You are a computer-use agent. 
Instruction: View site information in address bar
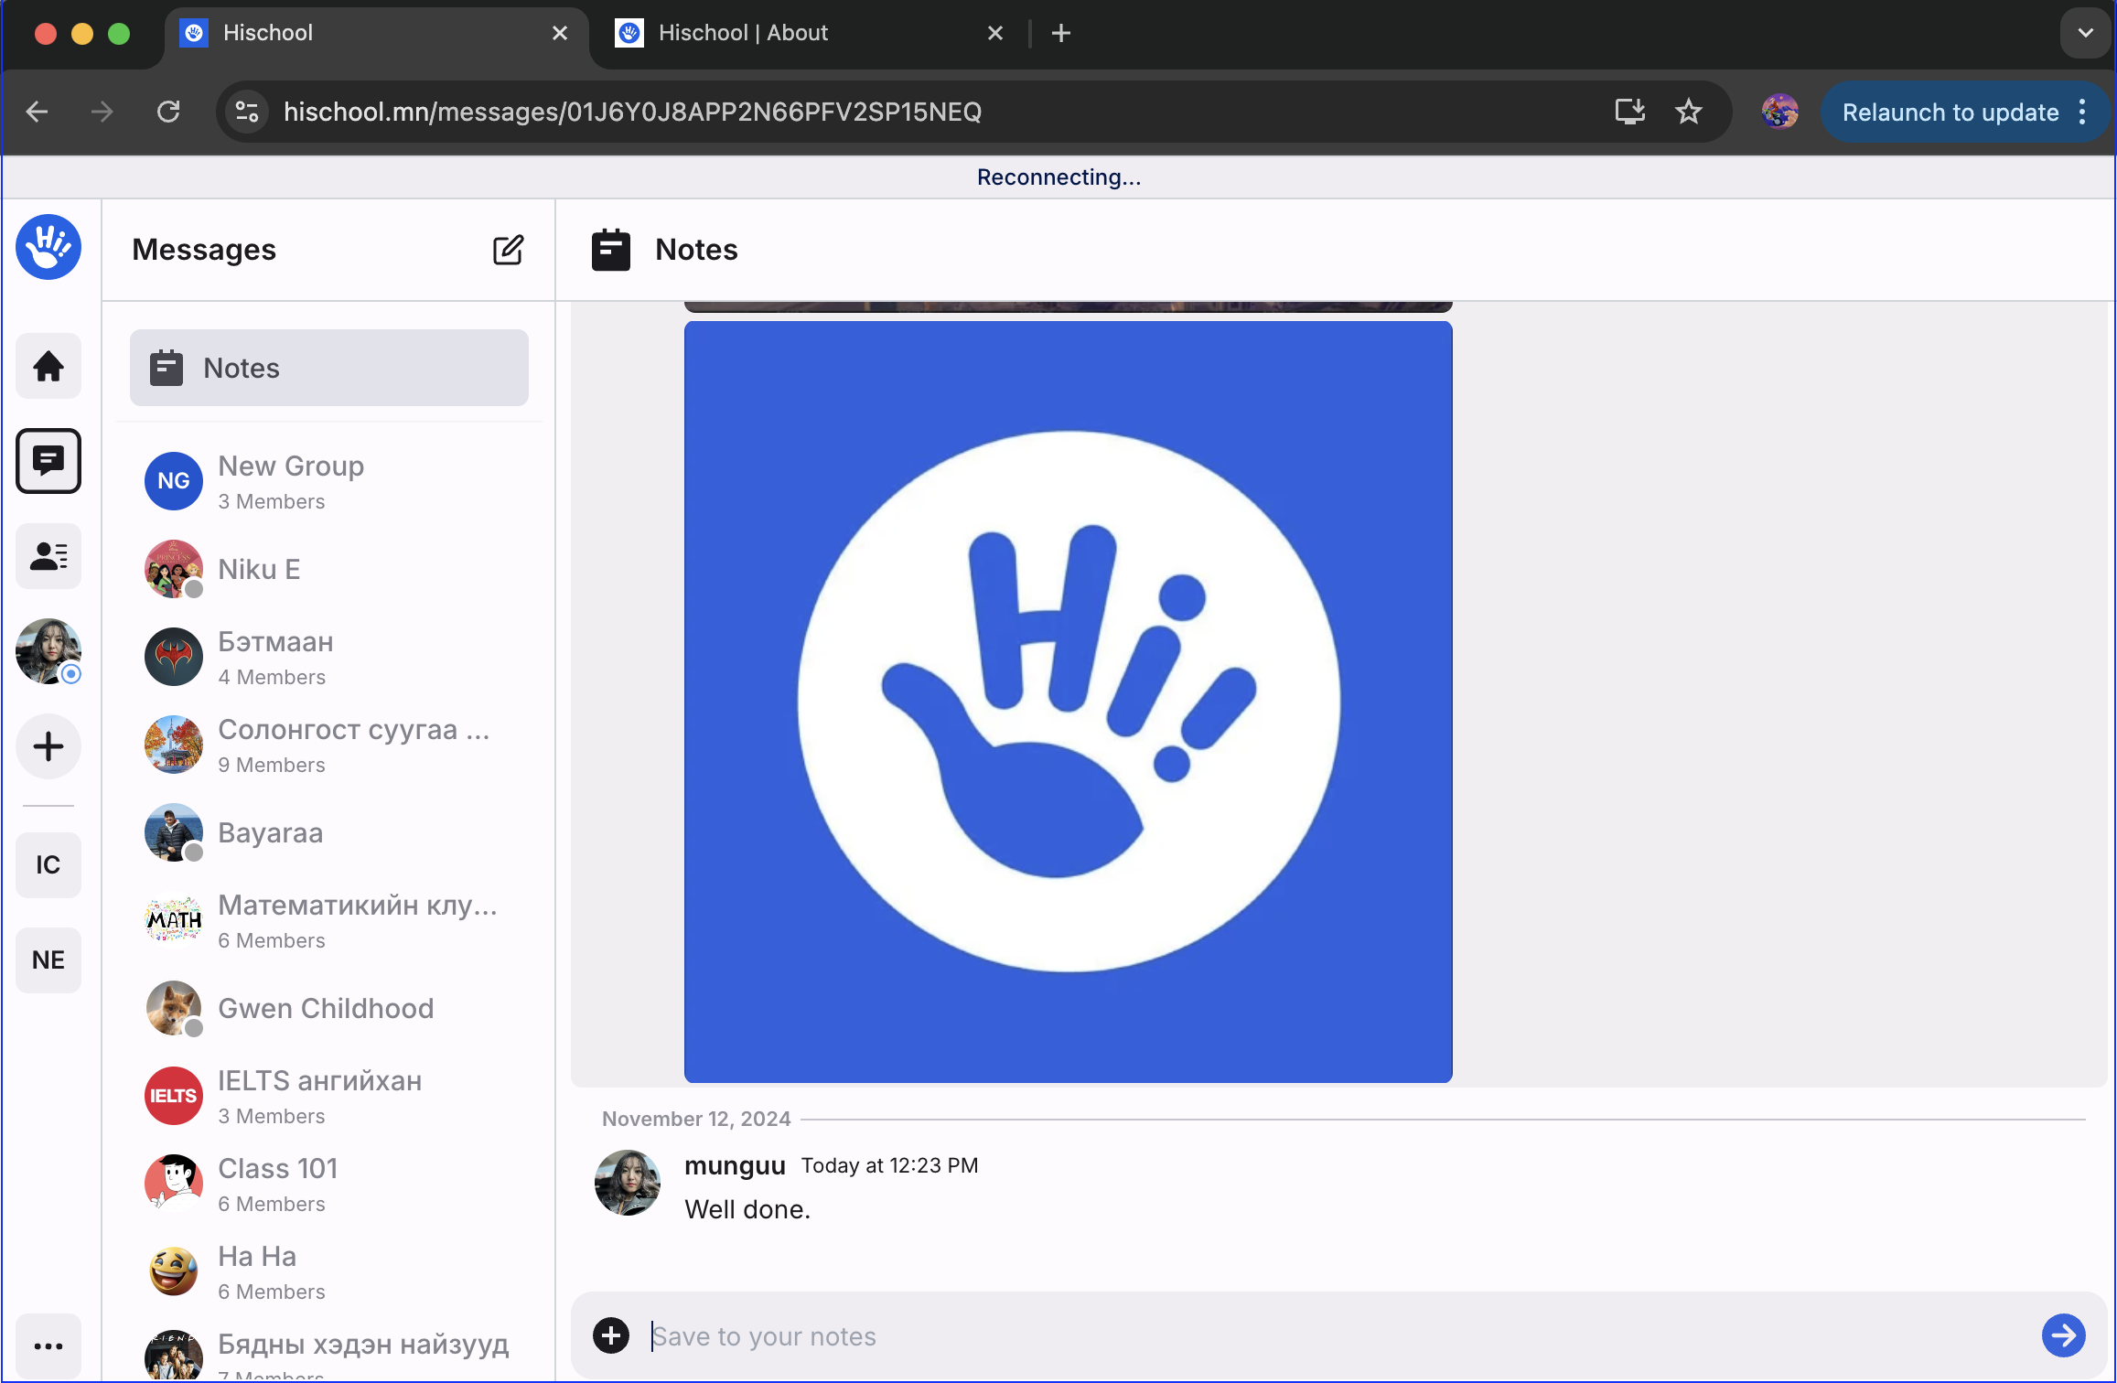247,112
